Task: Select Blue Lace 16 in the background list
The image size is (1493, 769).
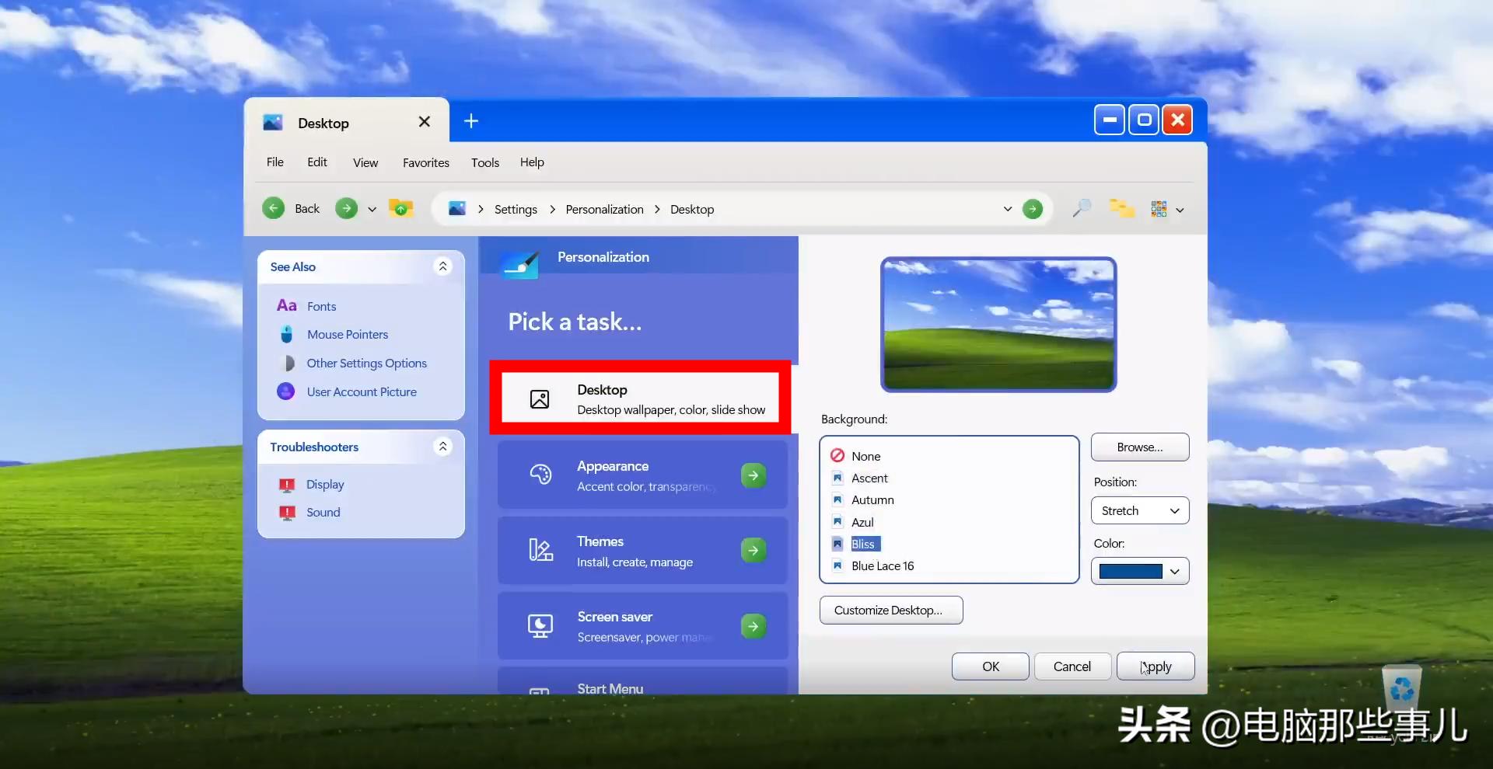Action: tap(883, 565)
